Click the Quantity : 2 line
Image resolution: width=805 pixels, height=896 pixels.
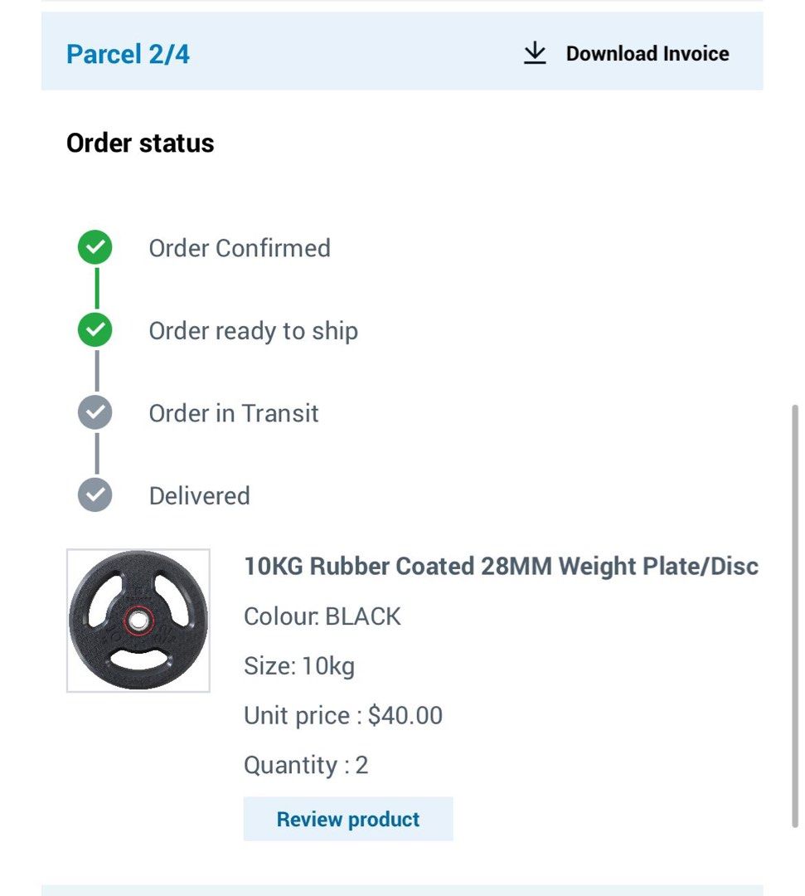pyautogui.click(x=306, y=765)
